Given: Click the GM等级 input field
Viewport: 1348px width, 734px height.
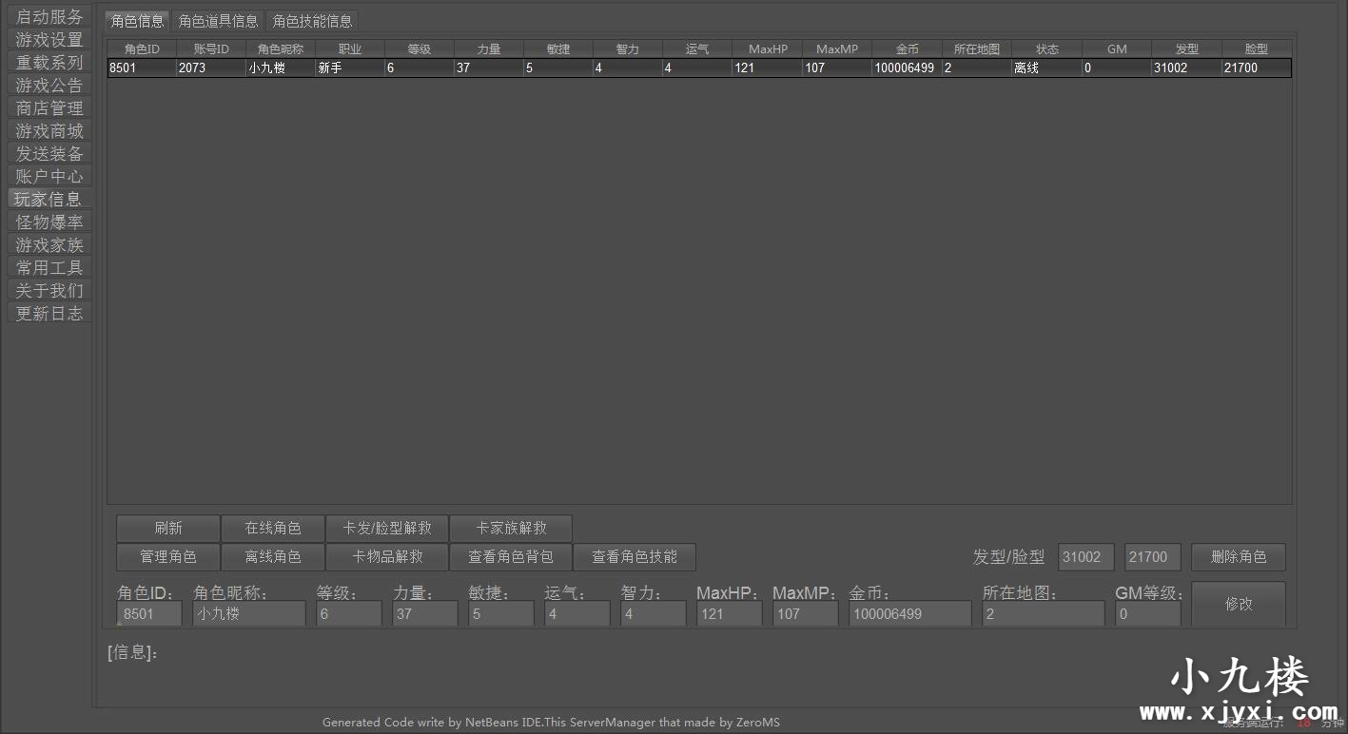Looking at the screenshot, I should click(x=1147, y=614).
